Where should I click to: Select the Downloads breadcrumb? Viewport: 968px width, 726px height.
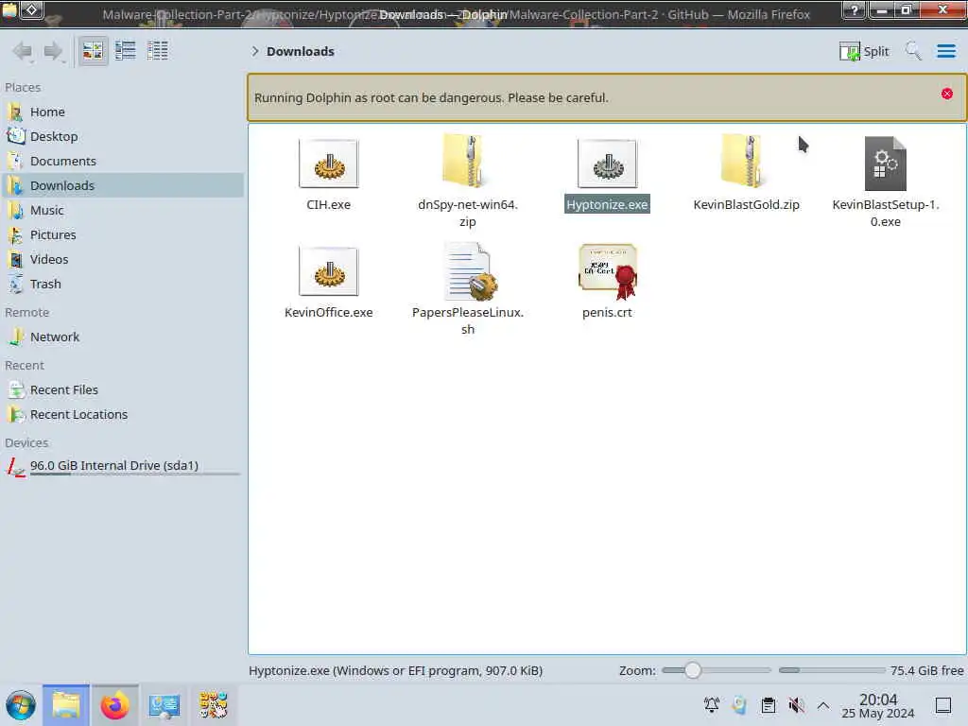click(301, 51)
